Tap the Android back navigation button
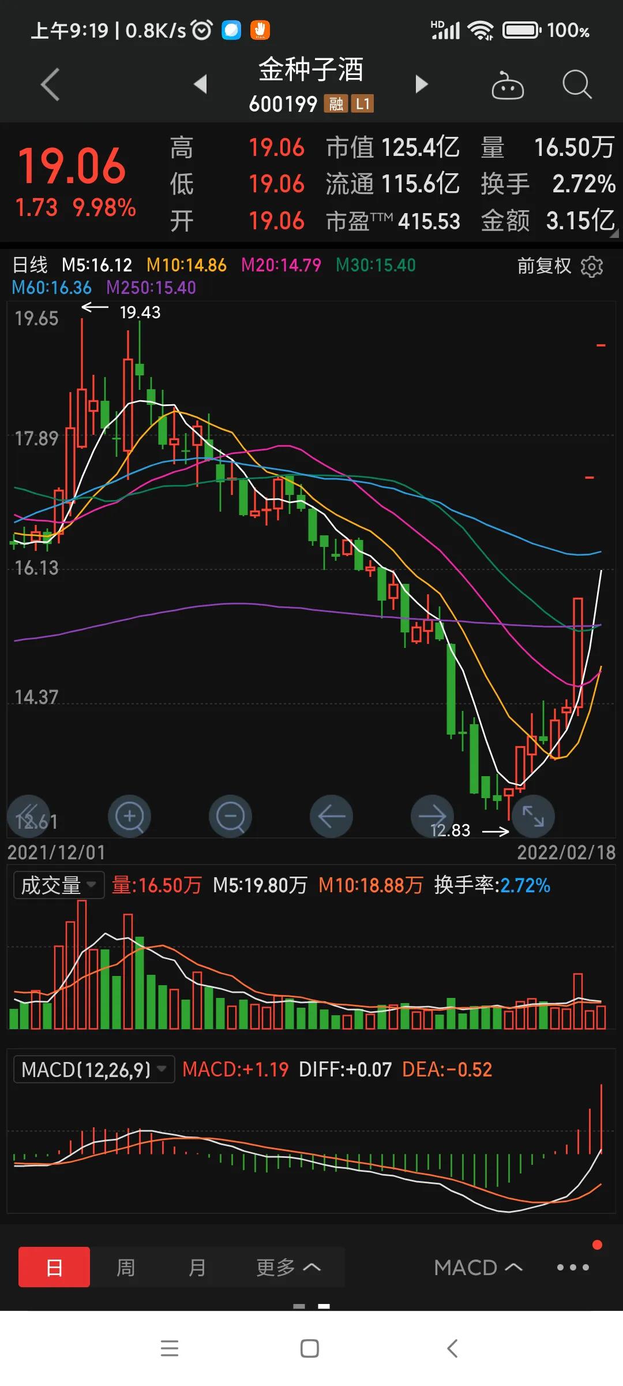The height and width of the screenshot is (1386, 623). click(x=452, y=1348)
